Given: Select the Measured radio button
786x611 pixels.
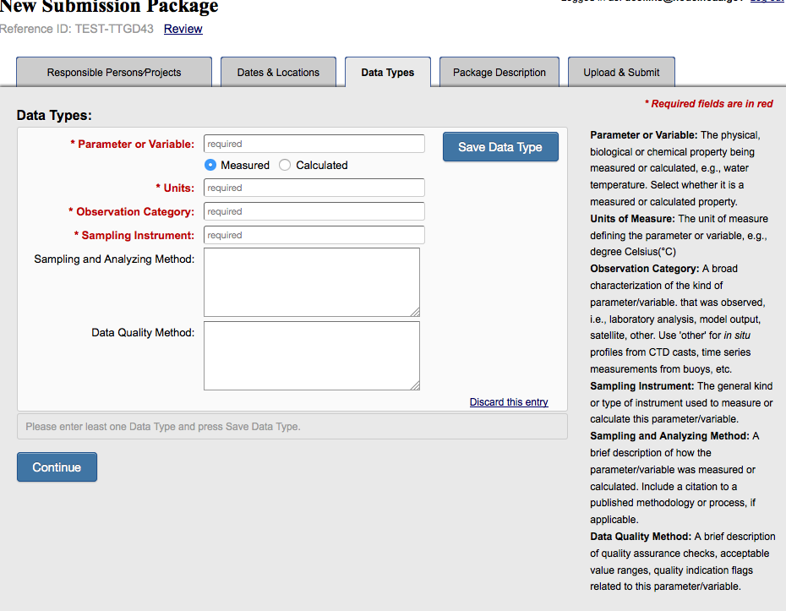Looking at the screenshot, I should tap(210, 165).
